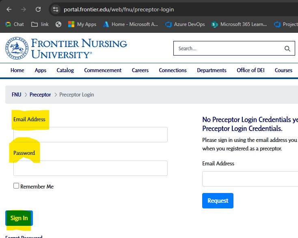Go to Preceptor breadcrumb link
This screenshot has height=238, width=298.
[40, 94]
